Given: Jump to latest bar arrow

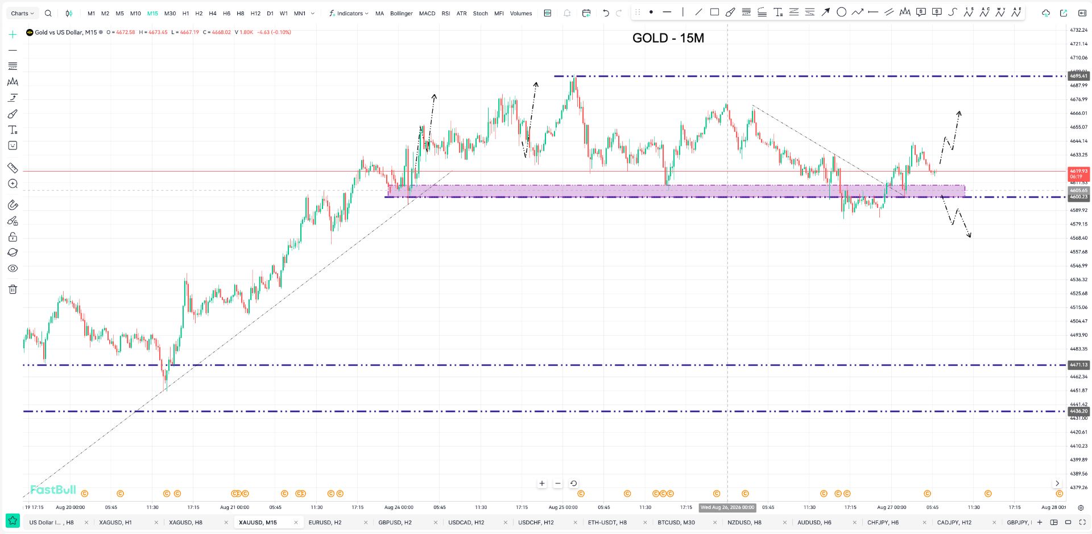Looking at the screenshot, I should point(1057,483).
